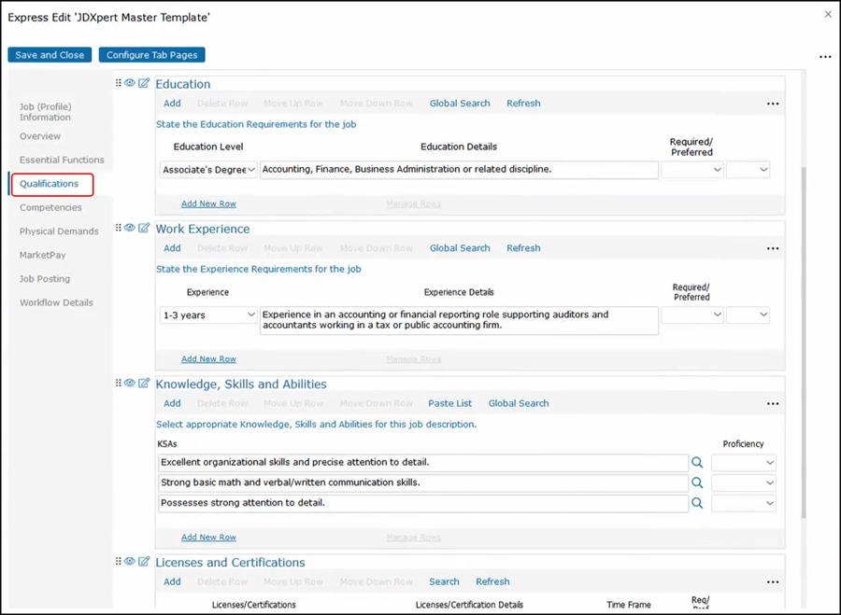
Task: Click the search icon beside 'Possesses strong attention to detail'
Action: (696, 503)
